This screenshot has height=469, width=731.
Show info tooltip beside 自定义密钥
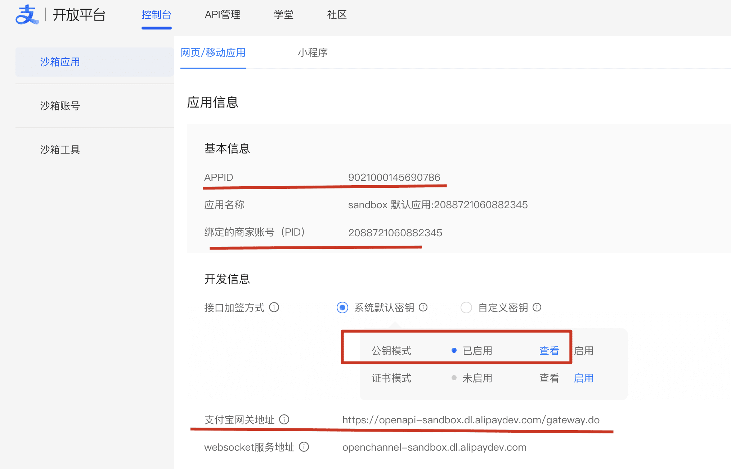537,307
